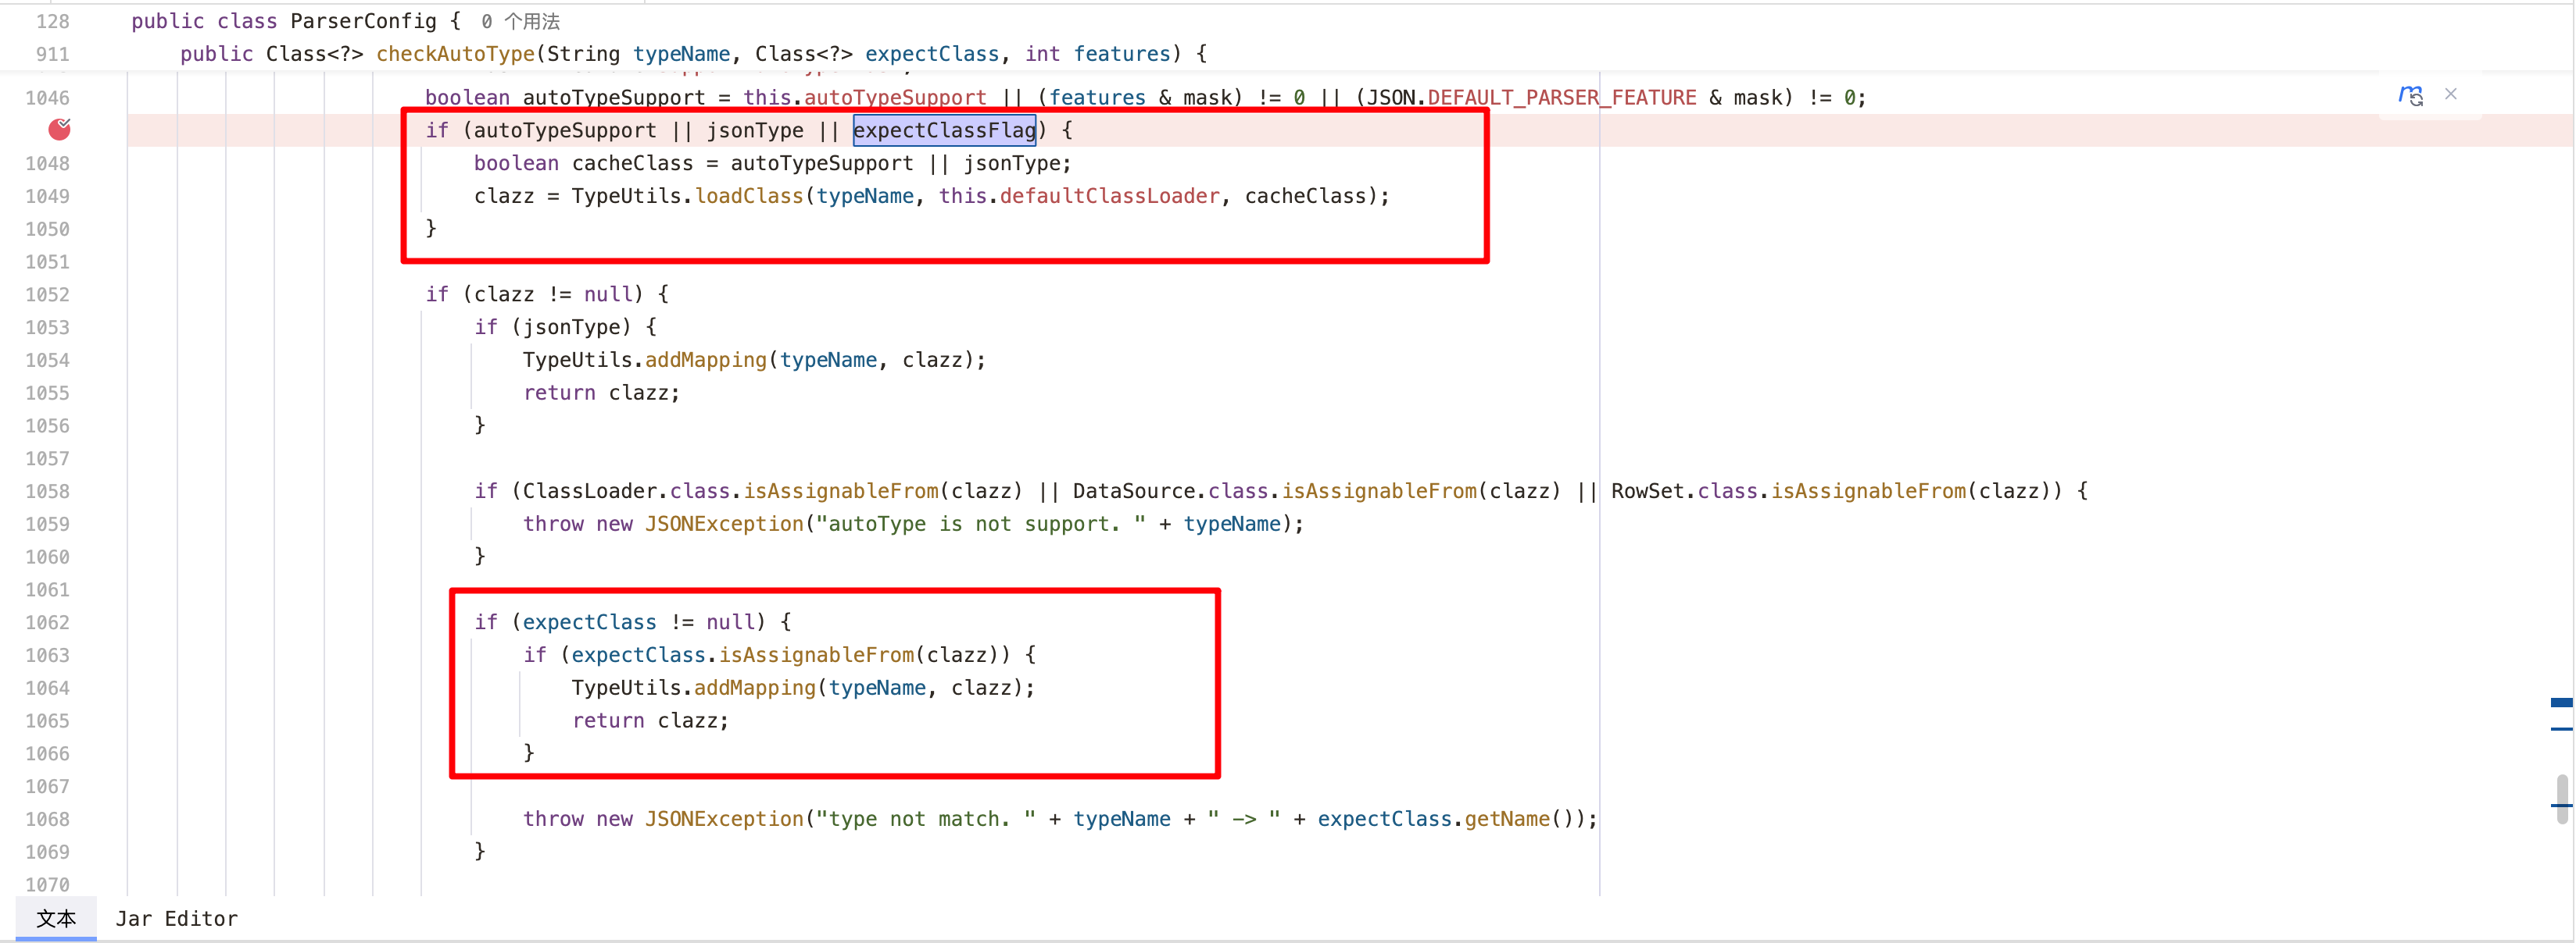The image size is (2576, 943).
Task: Dismiss the floating Maven reload popup
Action: coord(2450,94)
